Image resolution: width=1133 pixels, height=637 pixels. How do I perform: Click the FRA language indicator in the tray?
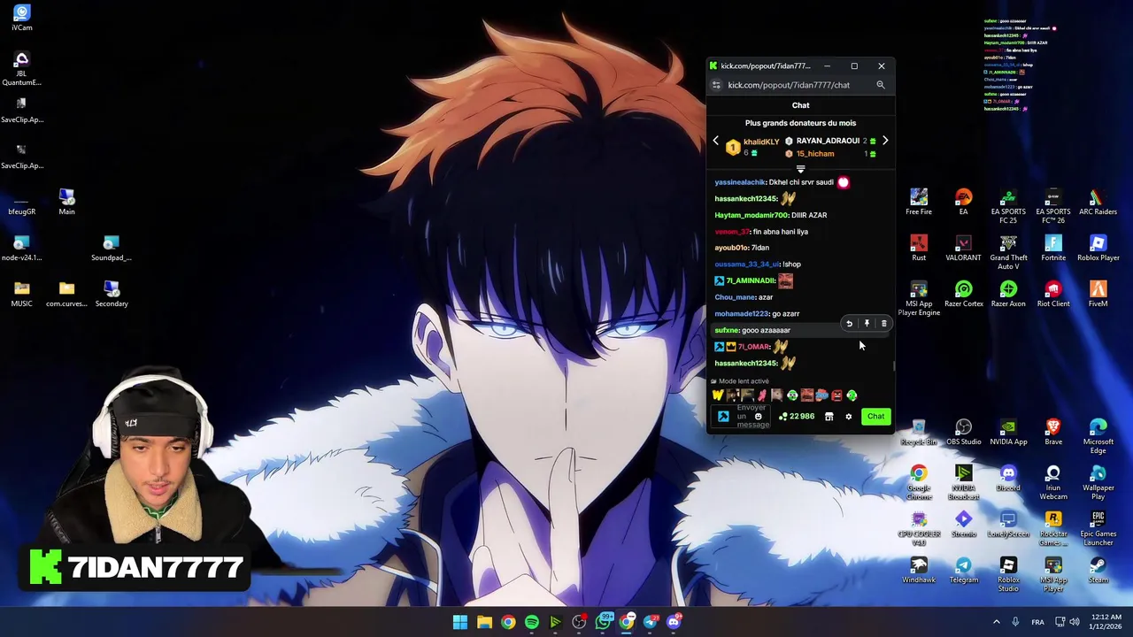(1037, 622)
